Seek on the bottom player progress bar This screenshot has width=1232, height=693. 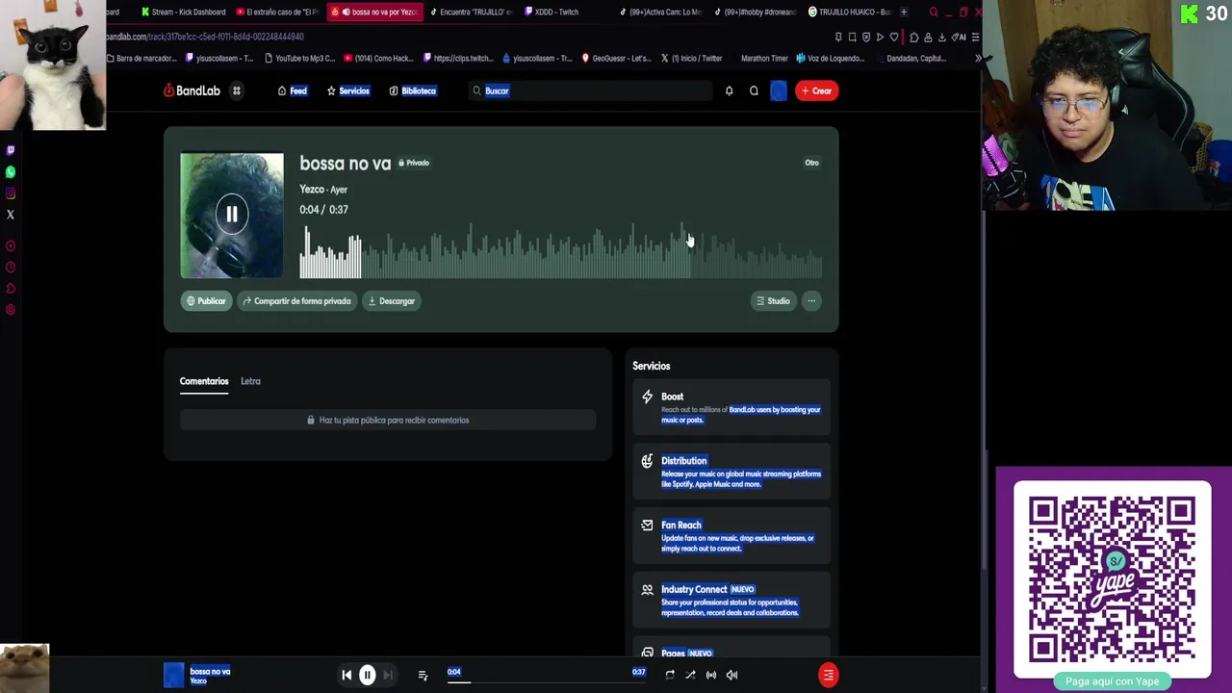tap(546, 682)
